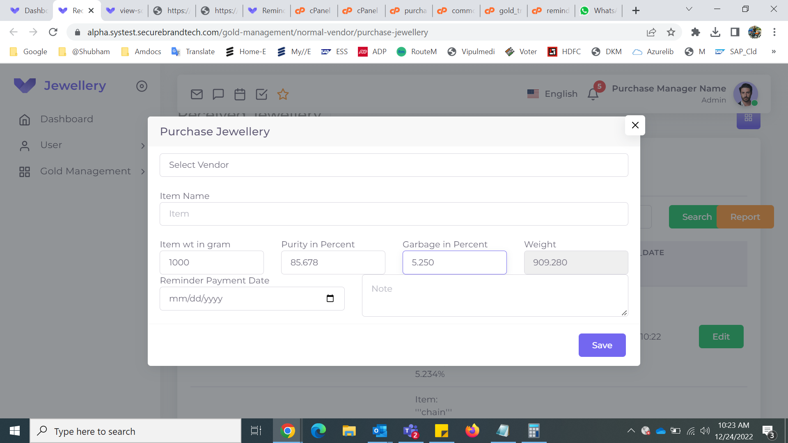Open the chat bubble icon
Viewport: 788px width, 443px height.
[218, 94]
